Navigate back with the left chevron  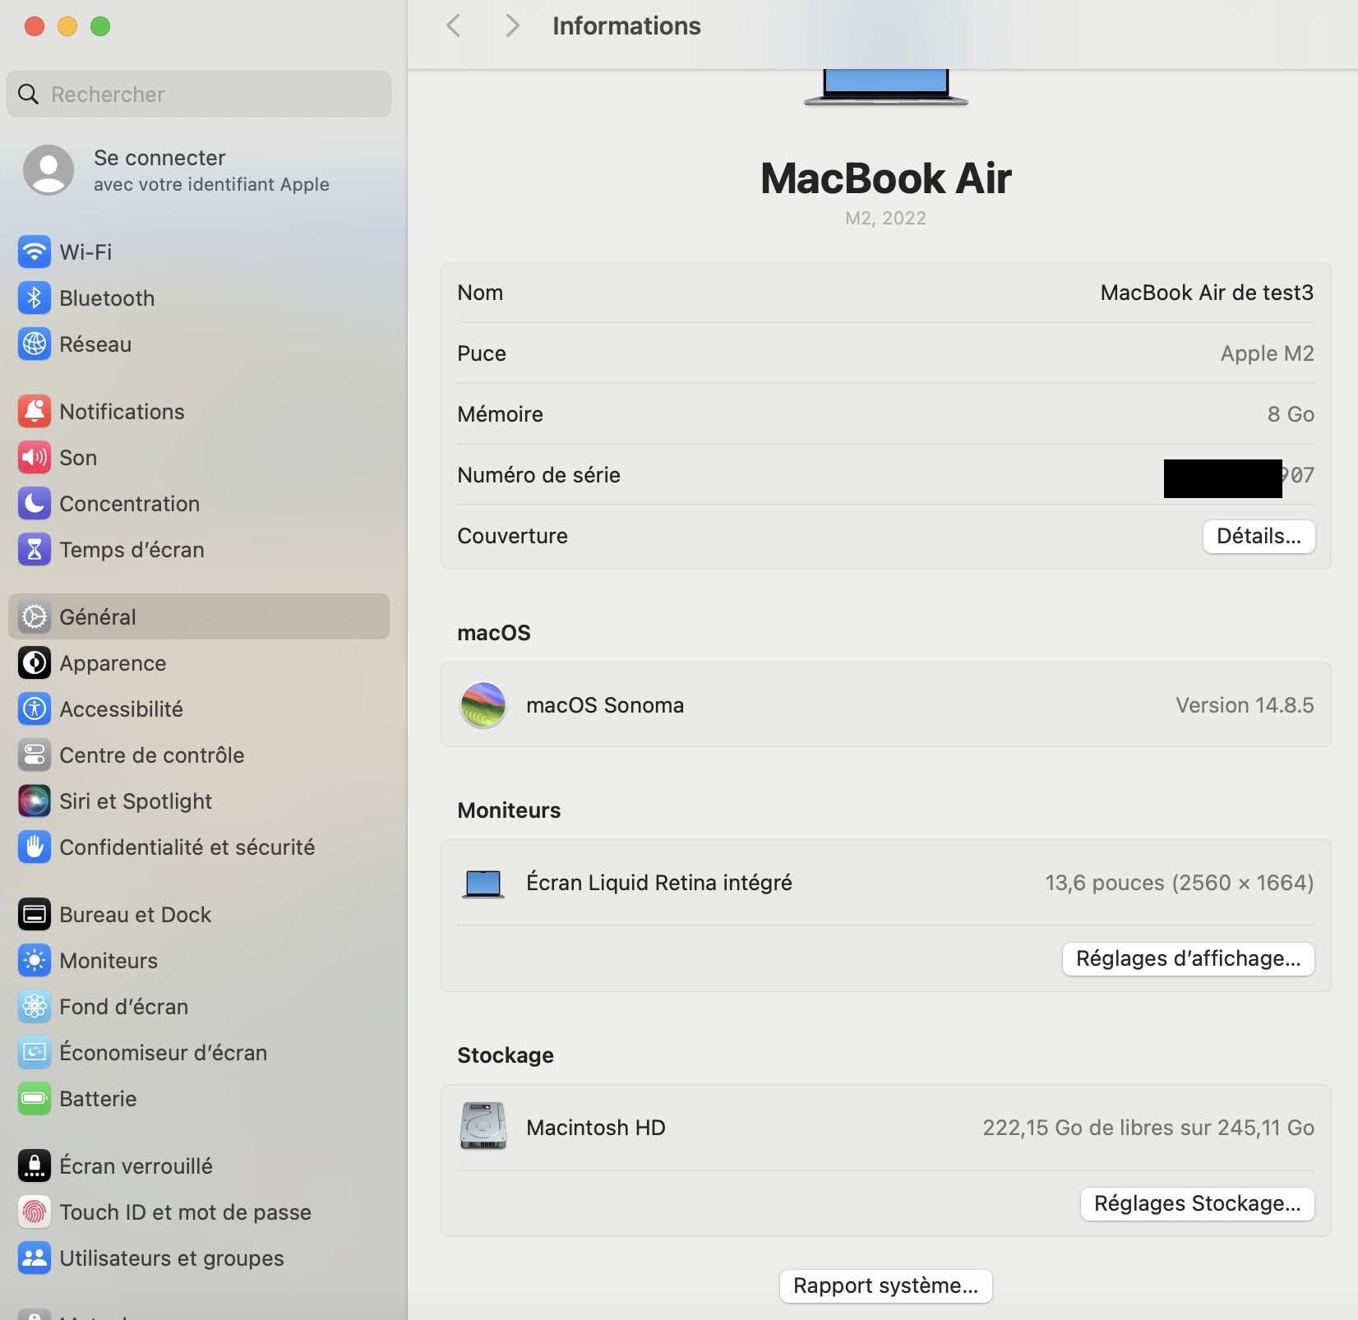tap(453, 25)
